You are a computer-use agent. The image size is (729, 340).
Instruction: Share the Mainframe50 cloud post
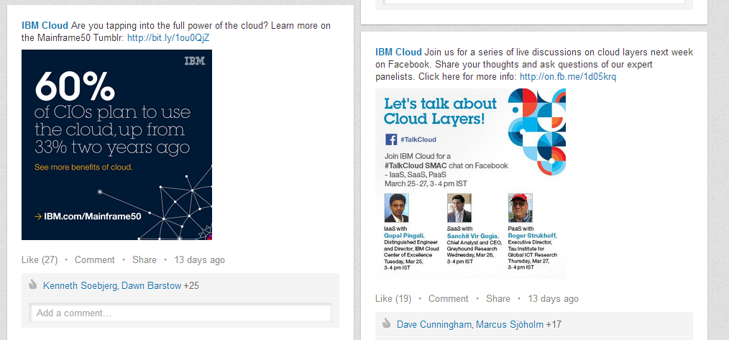pos(145,260)
